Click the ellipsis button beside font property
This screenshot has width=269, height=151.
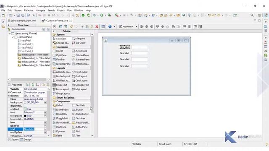[x=45, y=112]
